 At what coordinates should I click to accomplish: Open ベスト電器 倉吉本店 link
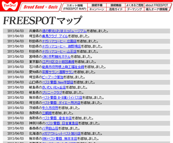(x=57, y=118)
